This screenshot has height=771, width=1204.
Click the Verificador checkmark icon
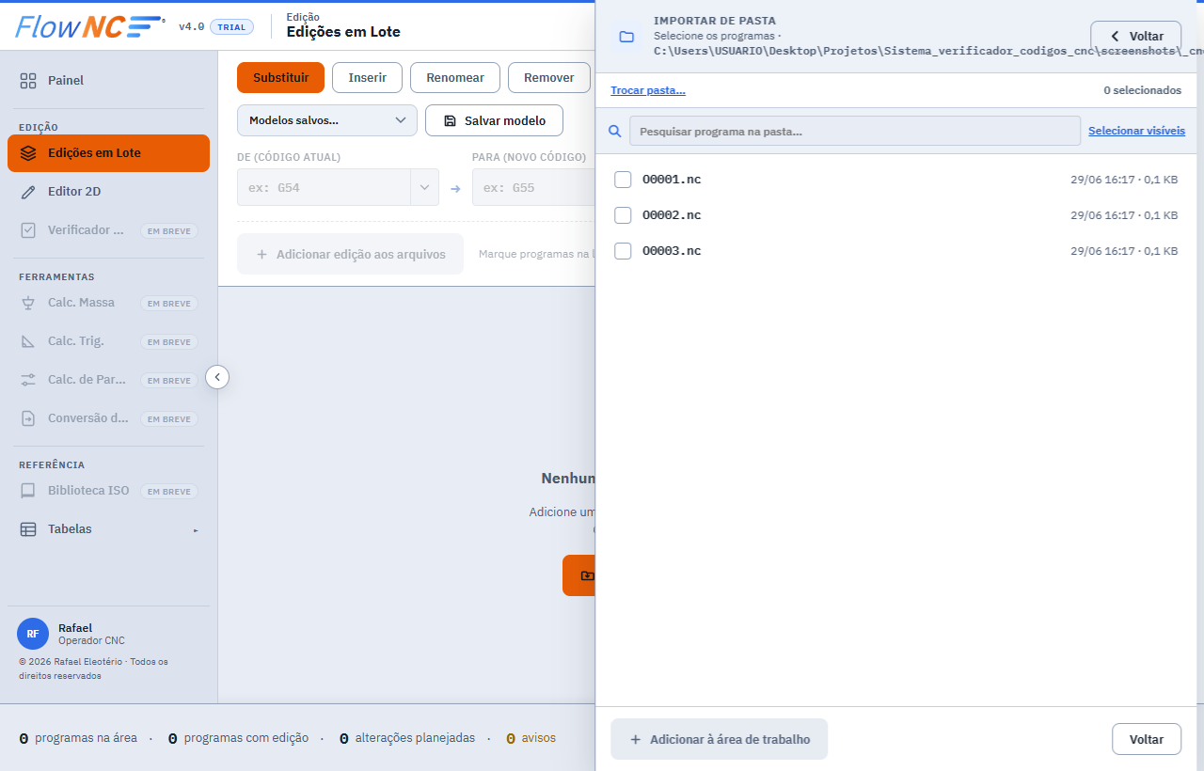(x=28, y=230)
